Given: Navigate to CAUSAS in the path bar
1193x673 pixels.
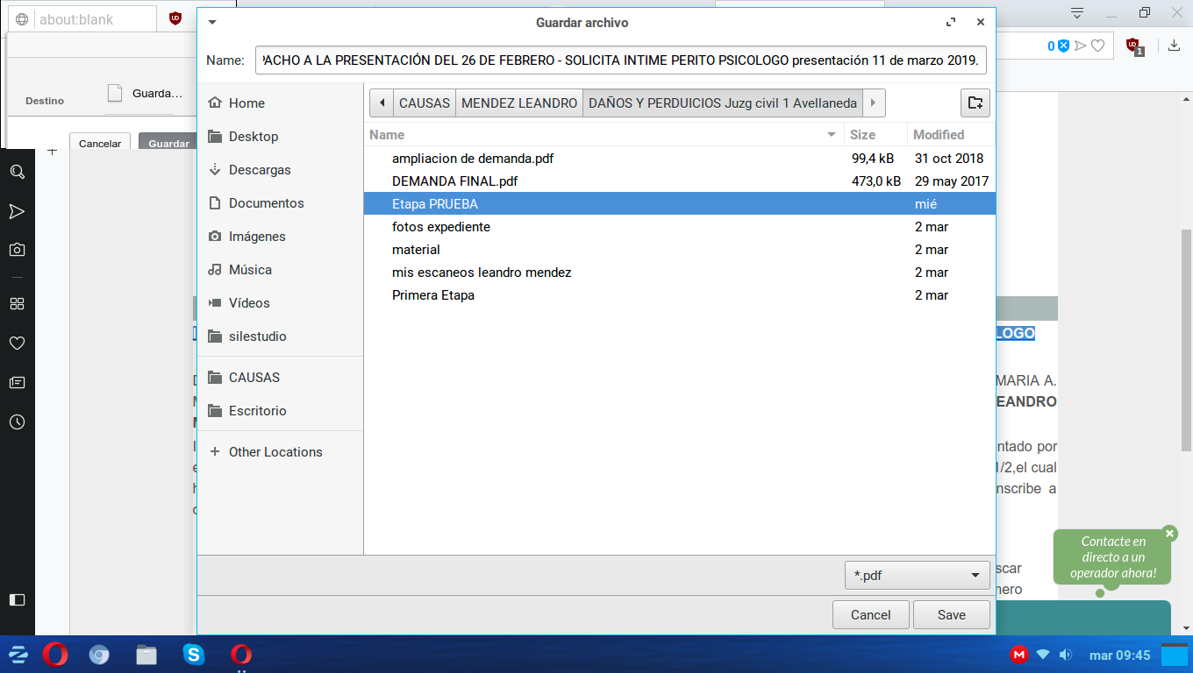Looking at the screenshot, I should point(424,103).
